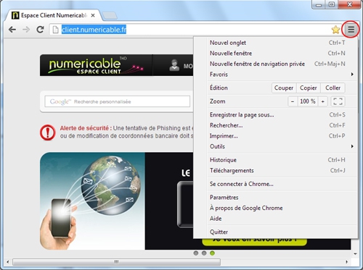Click the vertical scrollbar down arrow
The width and height of the screenshot is (363, 270).
coord(355,254)
